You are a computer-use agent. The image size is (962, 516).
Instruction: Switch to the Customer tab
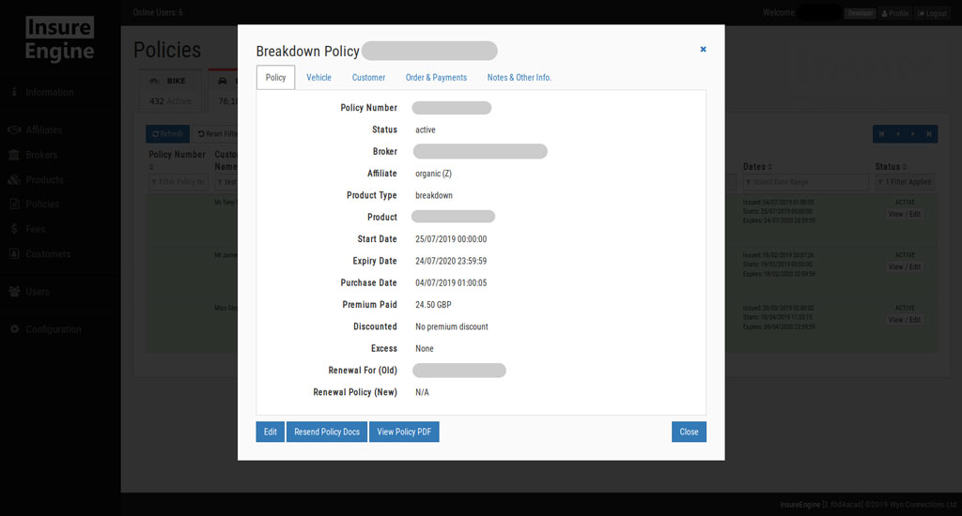pyautogui.click(x=368, y=78)
